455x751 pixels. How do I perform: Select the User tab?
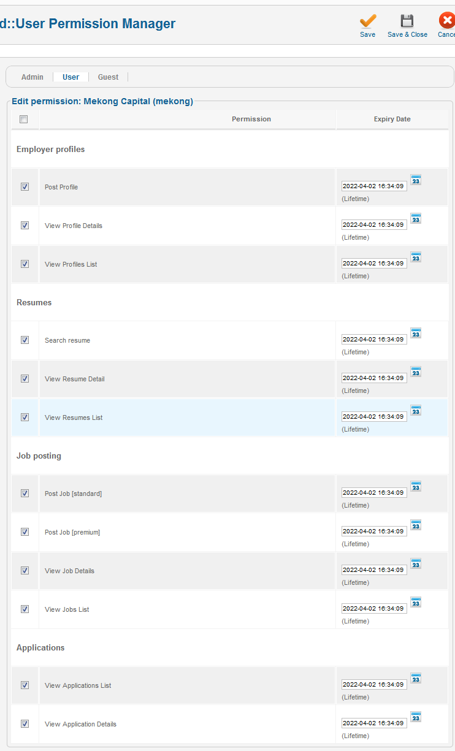pyautogui.click(x=71, y=77)
